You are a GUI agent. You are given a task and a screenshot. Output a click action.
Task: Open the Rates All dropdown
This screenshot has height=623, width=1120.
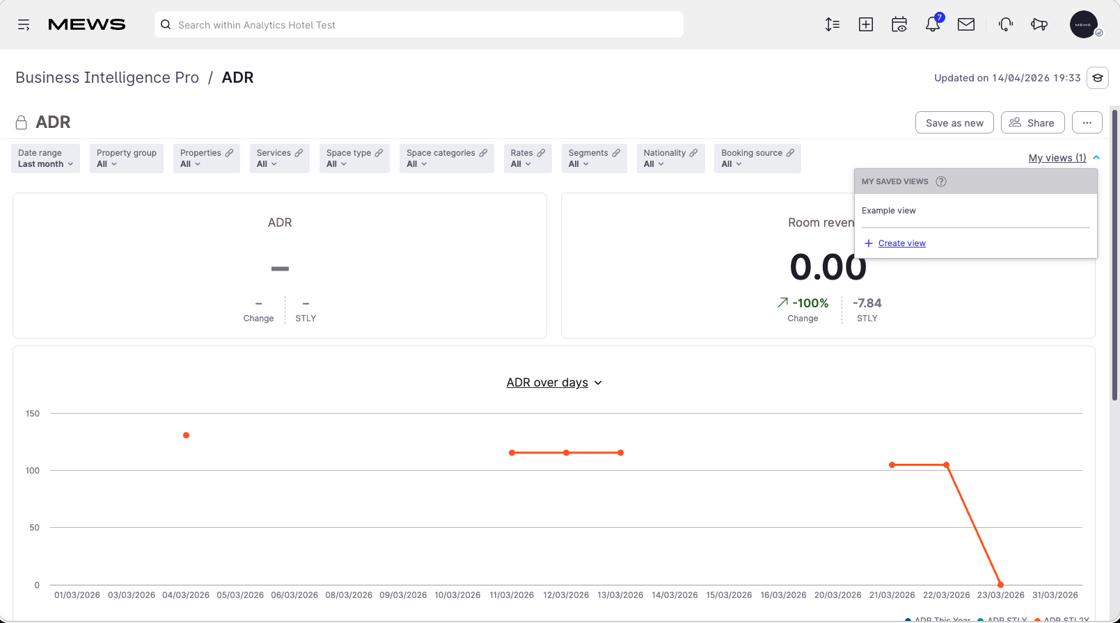pos(528,159)
